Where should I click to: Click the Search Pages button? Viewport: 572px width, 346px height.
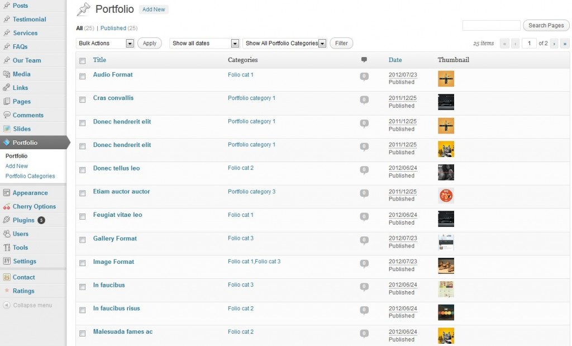[546, 25]
